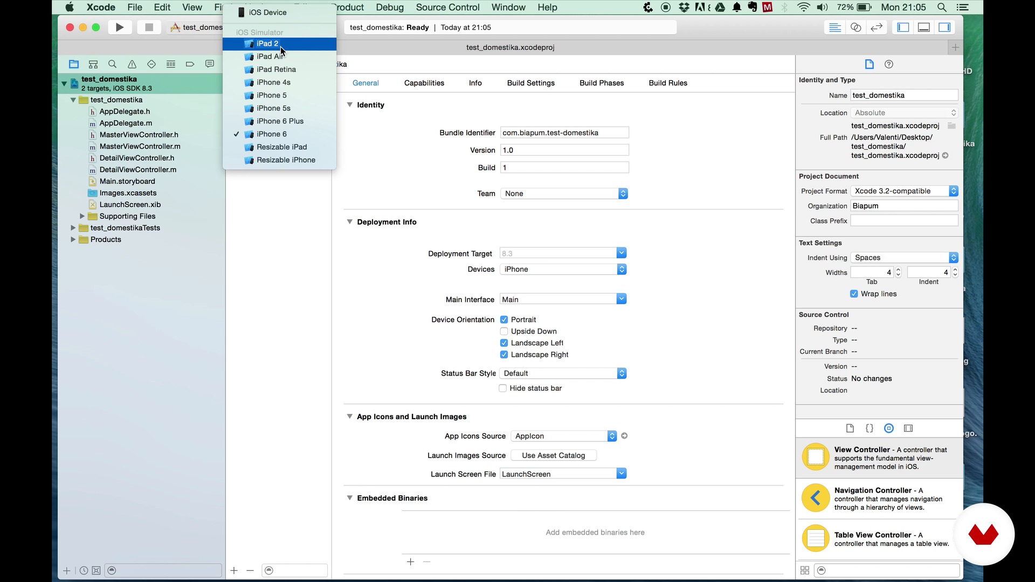Hide the Navigator pane
This screenshot has width=1035, height=582.
tap(903, 27)
